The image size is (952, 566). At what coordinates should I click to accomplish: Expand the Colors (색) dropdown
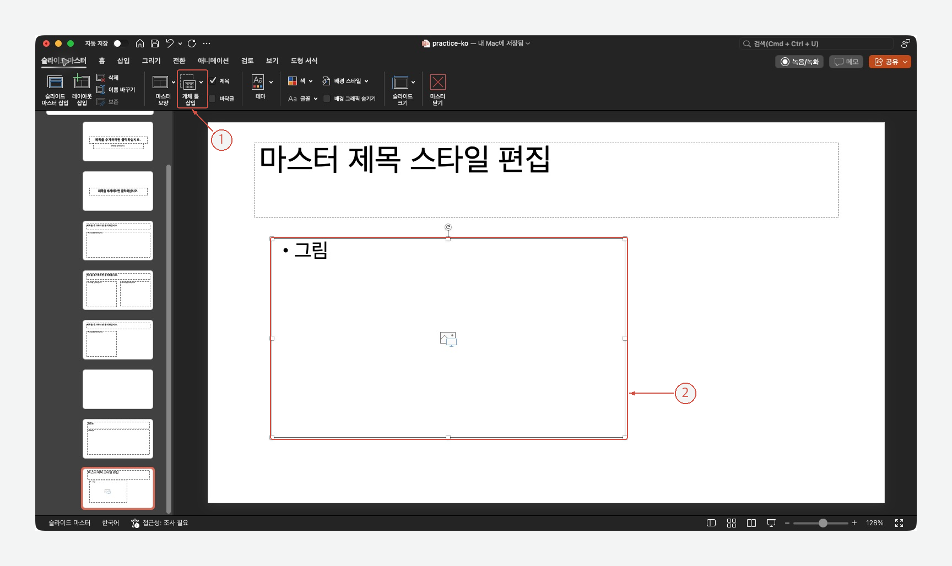pyautogui.click(x=311, y=81)
